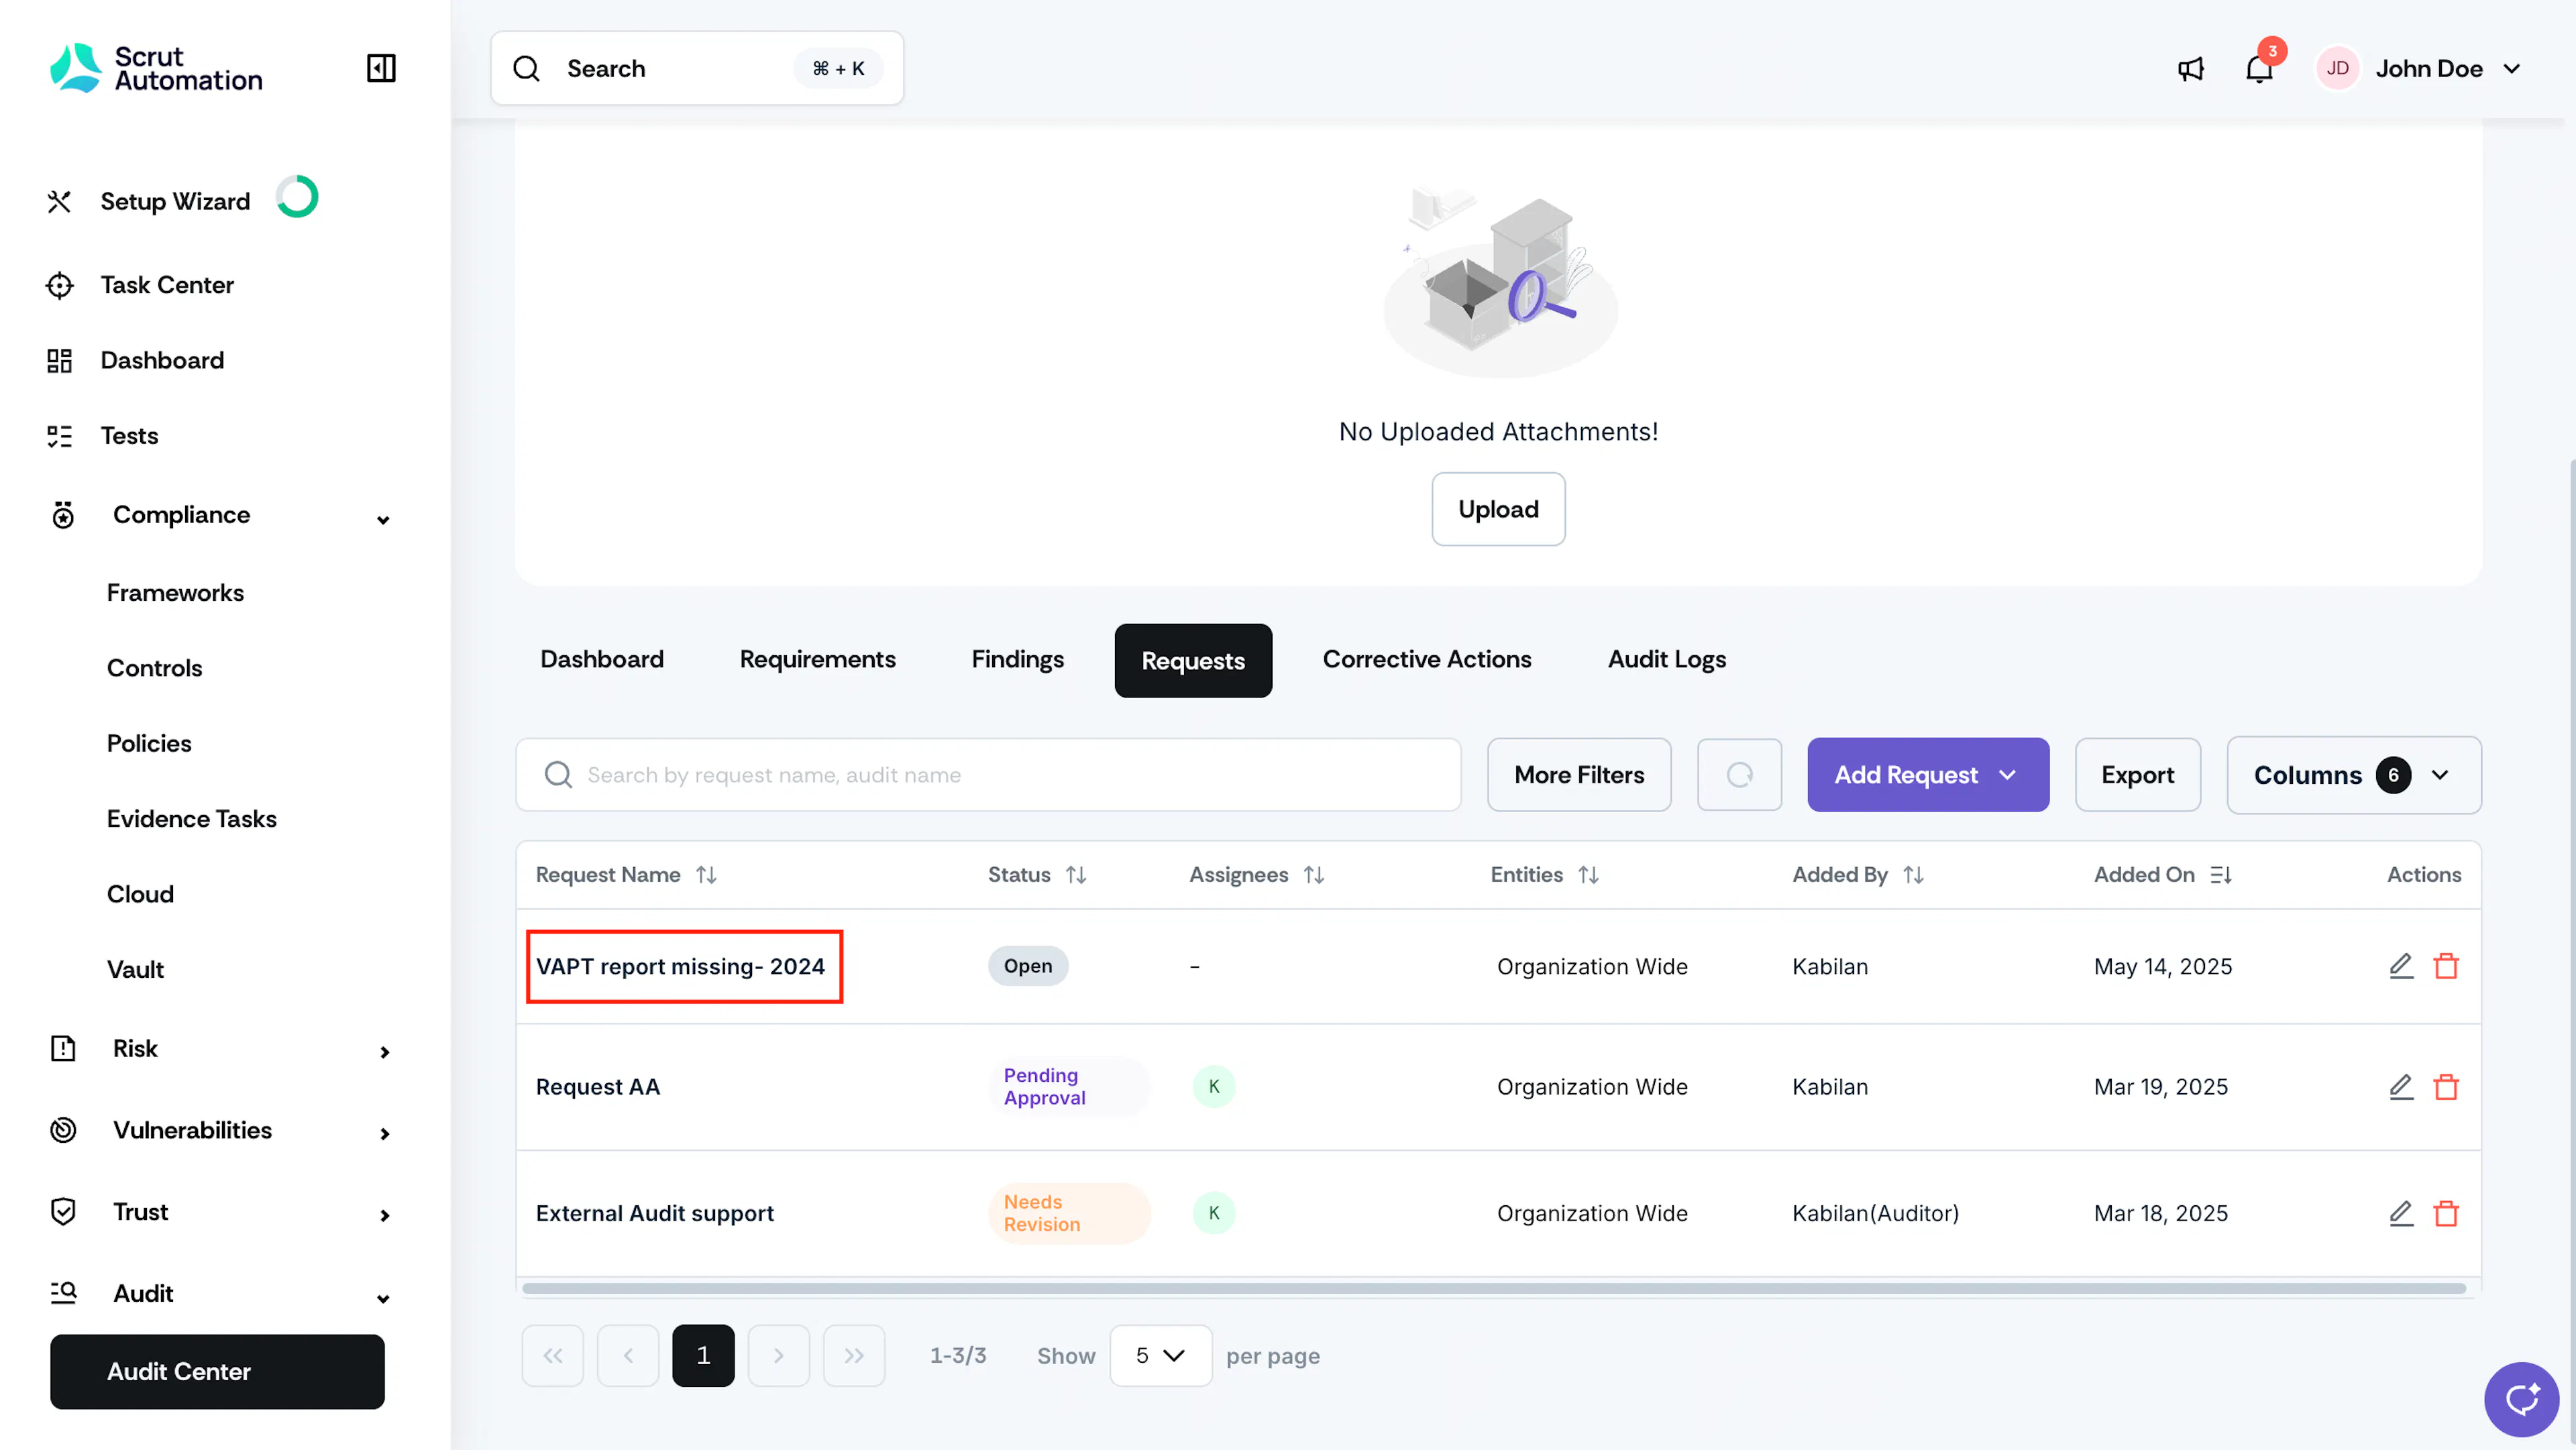Delete the Request AA row
Viewport: 2576px width, 1450px height.
pos(2446,1087)
